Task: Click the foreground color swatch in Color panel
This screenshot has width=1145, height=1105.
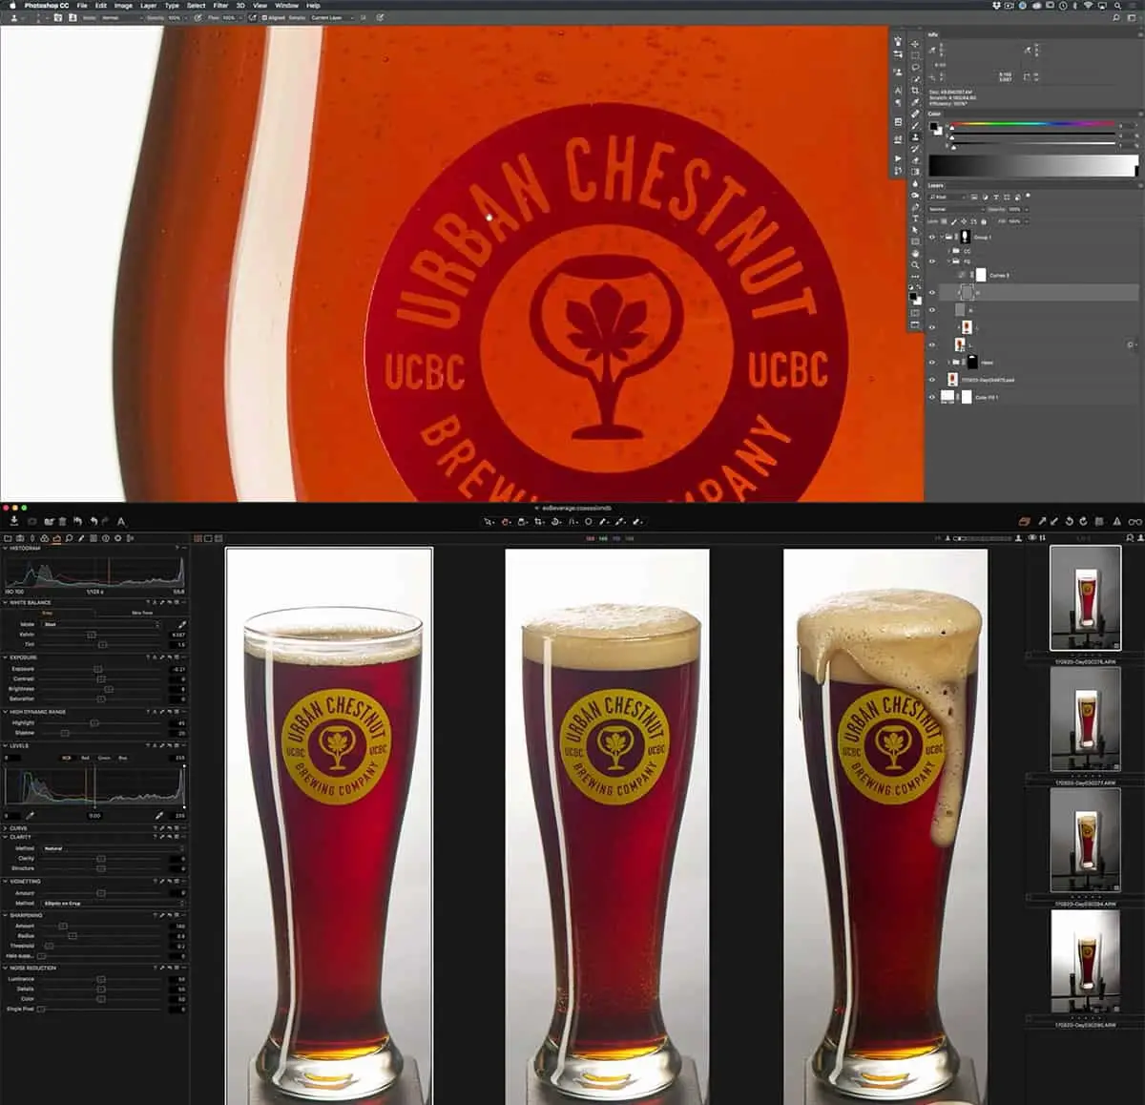Action: click(934, 126)
